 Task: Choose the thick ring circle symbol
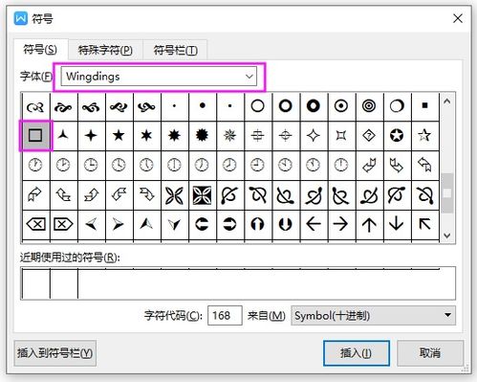click(286, 105)
